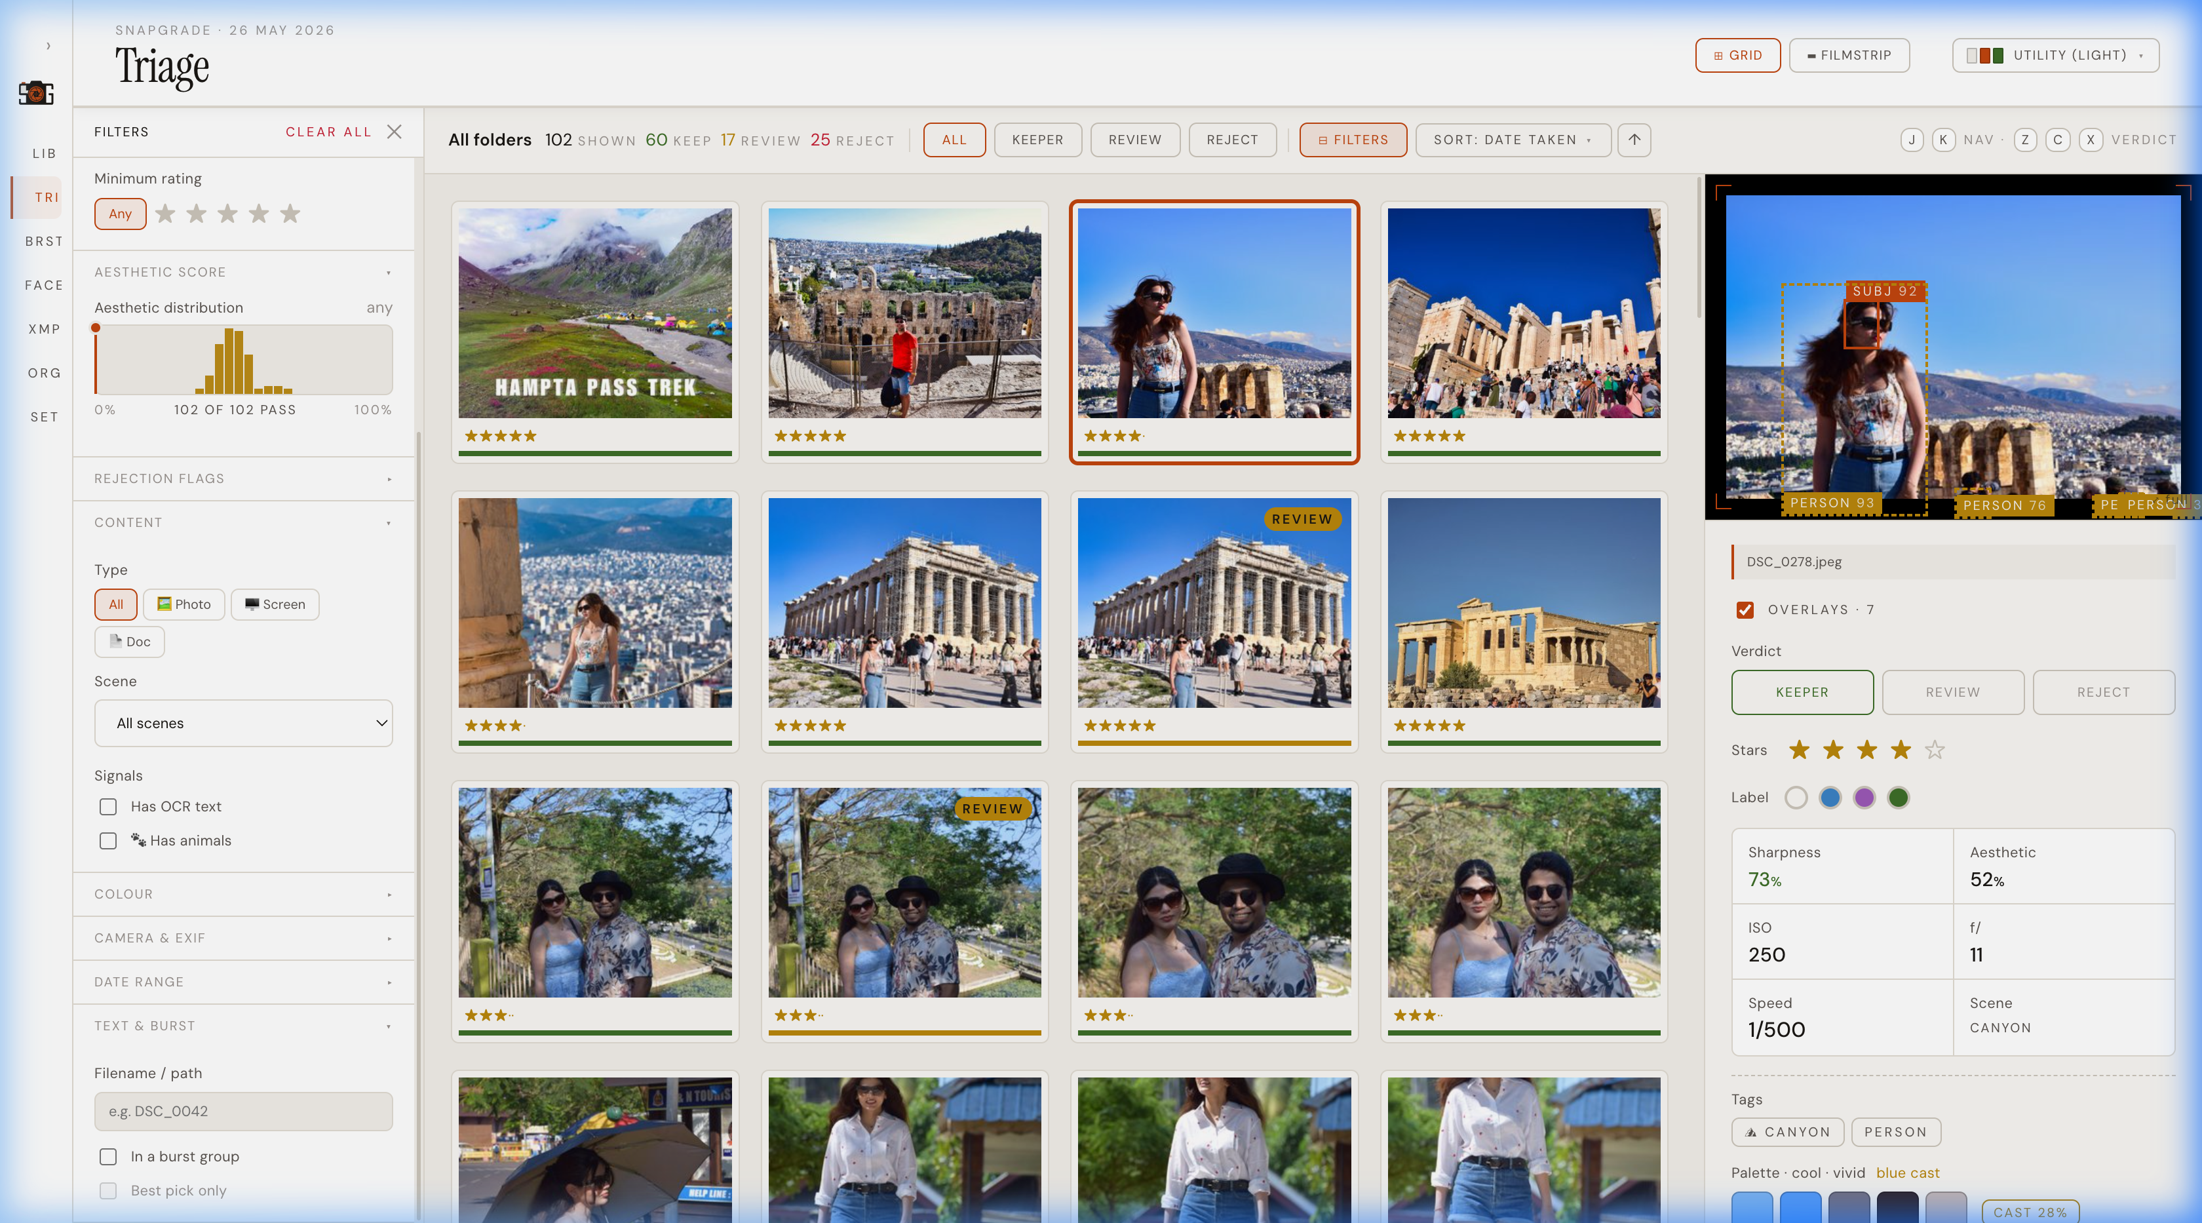The image size is (2202, 1223).
Task: Mark DSC_0278 verdict as Review
Action: tap(1952, 693)
